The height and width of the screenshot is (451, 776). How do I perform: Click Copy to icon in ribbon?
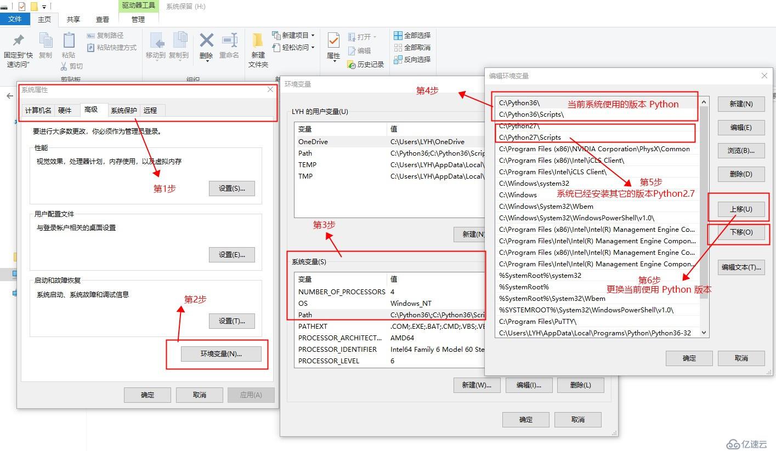(x=179, y=41)
